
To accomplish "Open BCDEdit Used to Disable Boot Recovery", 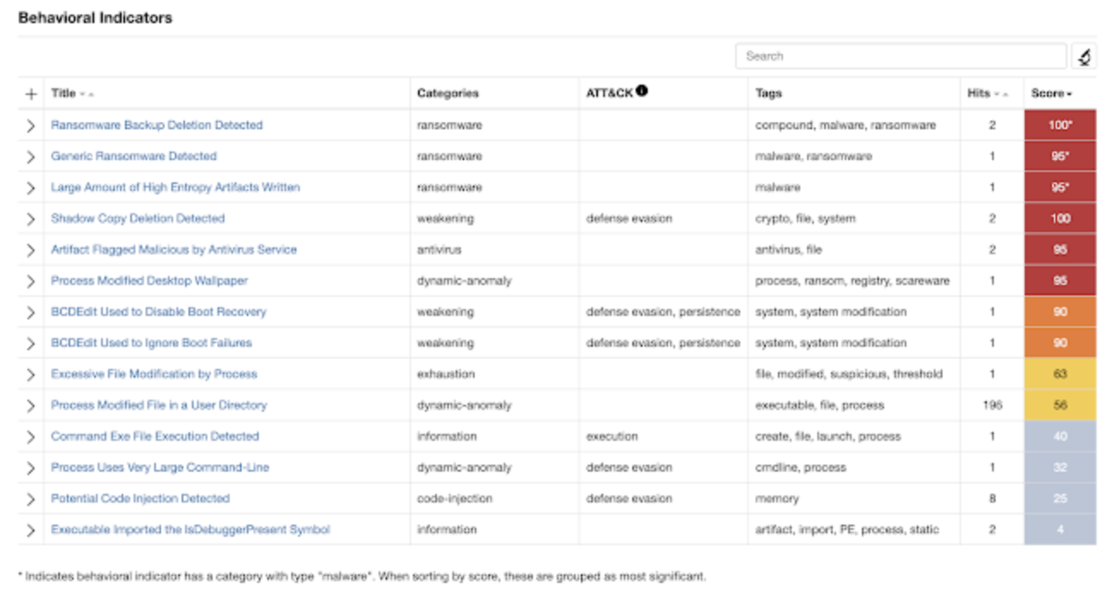I will 158,312.
